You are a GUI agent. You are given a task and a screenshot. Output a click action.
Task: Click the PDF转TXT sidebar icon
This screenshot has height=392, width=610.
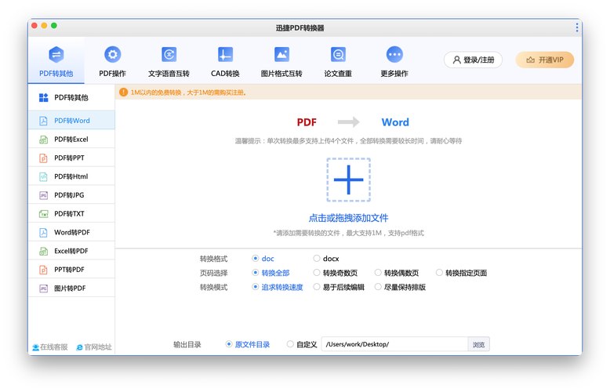pyautogui.click(x=43, y=214)
